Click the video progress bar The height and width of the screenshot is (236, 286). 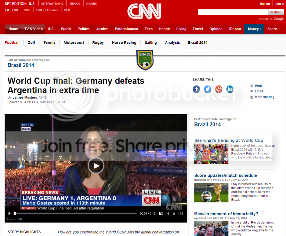point(75,214)
